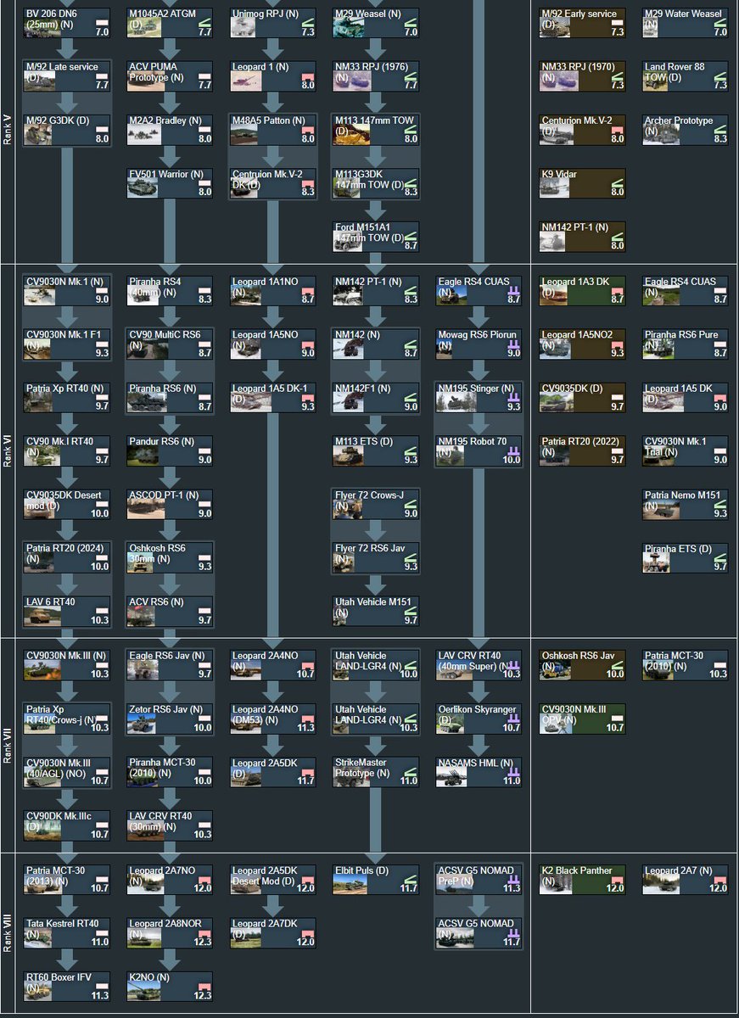The width and height of the screenshot is (739, 1018).
Task: Open the CV90 Mk.I RT40 card
Action: click(x=67, y=450)
